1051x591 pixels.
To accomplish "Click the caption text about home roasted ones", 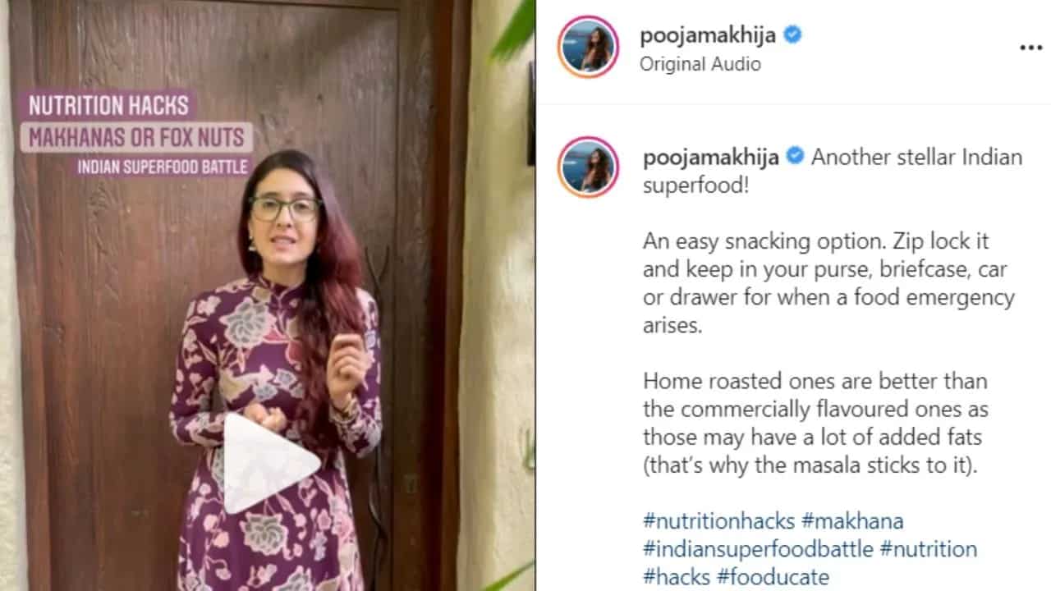I will [815, 423].
